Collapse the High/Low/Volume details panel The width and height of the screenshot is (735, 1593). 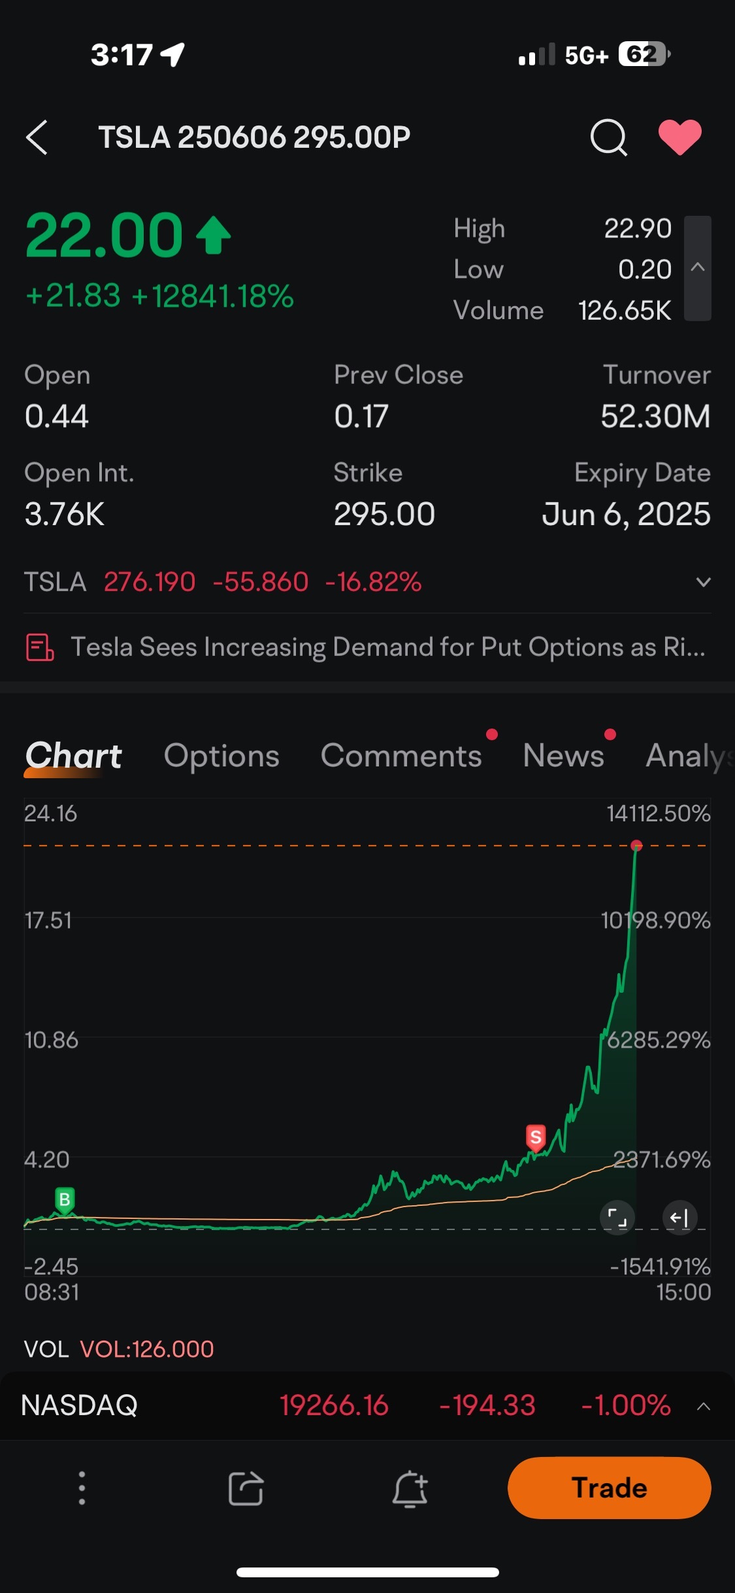(698, 268)
